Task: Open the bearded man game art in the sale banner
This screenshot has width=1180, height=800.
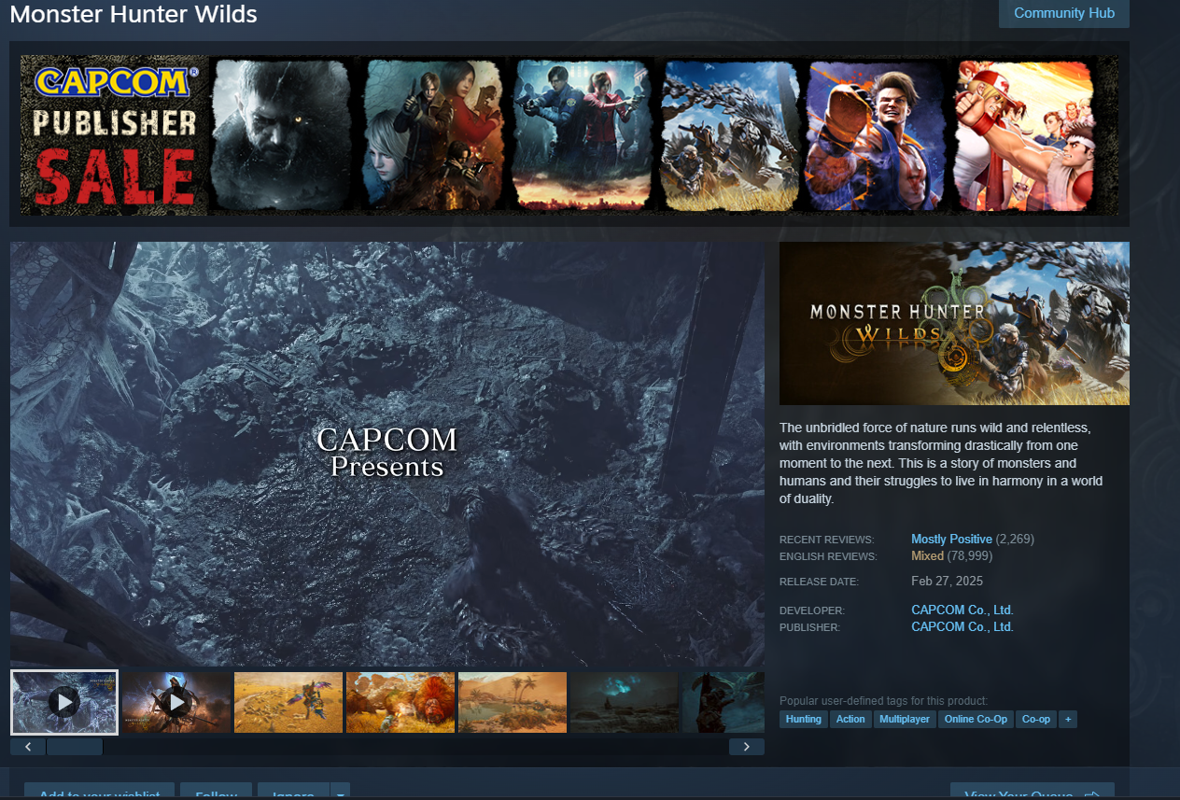Action: 281,135
